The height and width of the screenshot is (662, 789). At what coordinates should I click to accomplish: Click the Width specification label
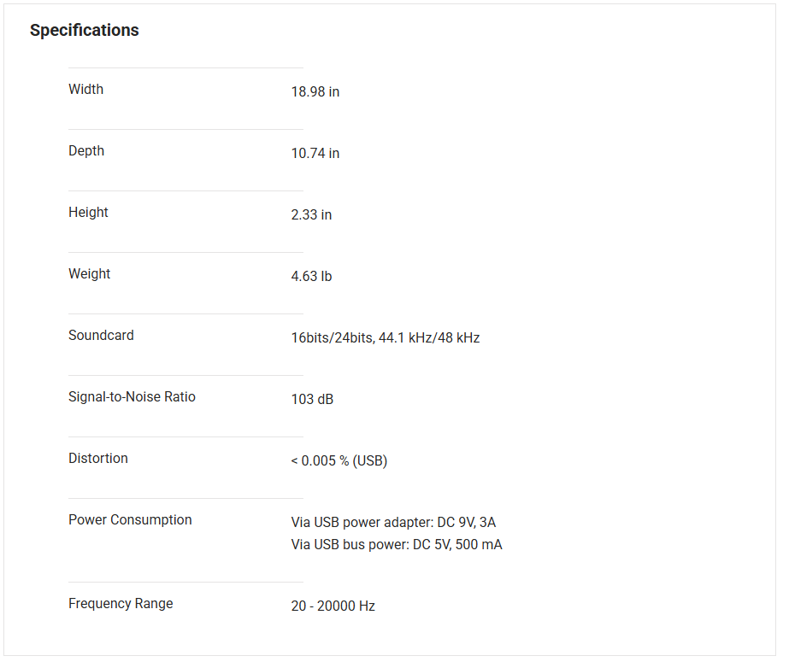click(x=85, y=89)
